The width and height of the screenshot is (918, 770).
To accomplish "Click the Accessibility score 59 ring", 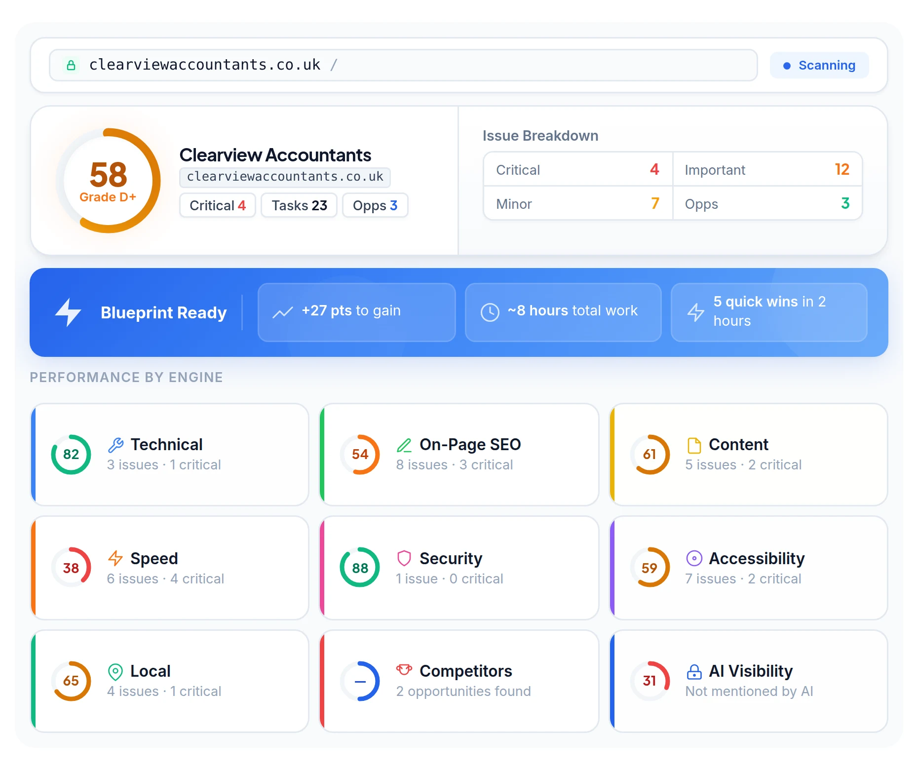I will coord(650,568).
